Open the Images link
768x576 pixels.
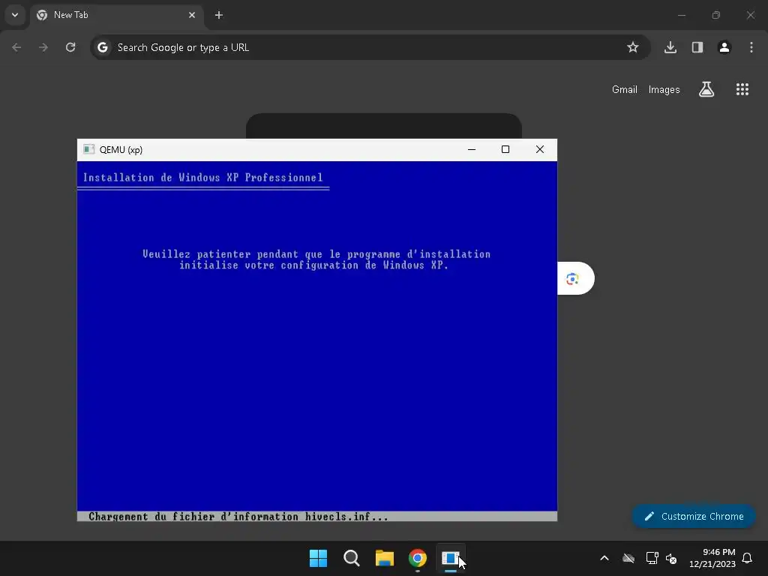tap(664, 90)
